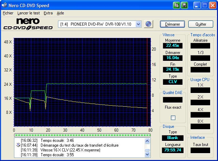Image resolution: width=218 pixels, height=161 pixels.
Task: Toggle the Flux exact checkbox
Action: [173, 118]
